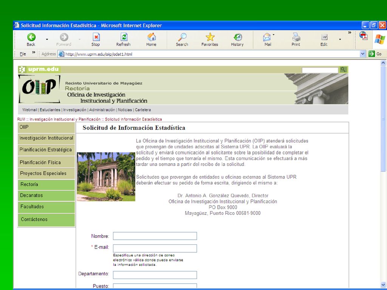387x290 pixels.
Task: Open Decanatos sidebar item
Action: pyautogui.click(x=46, y=196)
